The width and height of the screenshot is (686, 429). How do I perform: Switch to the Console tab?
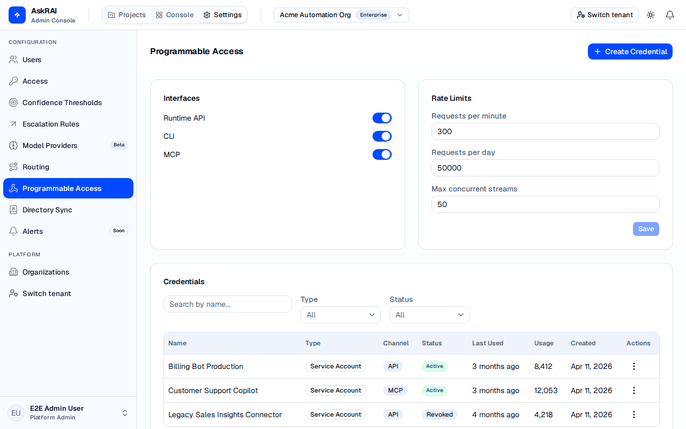[175, 15]
